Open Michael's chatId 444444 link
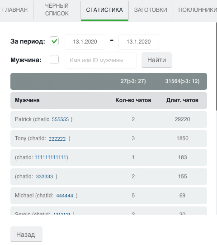217x245 pixels. point(65,196)
